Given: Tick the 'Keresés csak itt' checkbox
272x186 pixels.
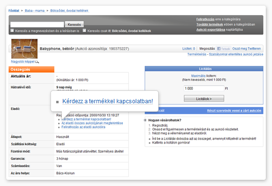Looking at the screenshot, I should coord(84,30).
